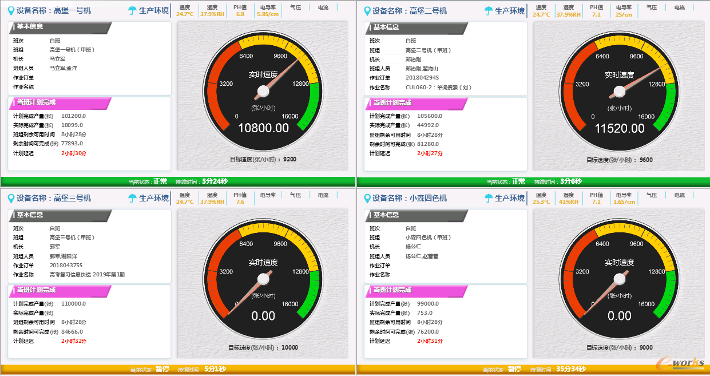Click the red 2小时32分 delay value
The width and height of the screenshot is (710, 376).
[x=74, y=341]
